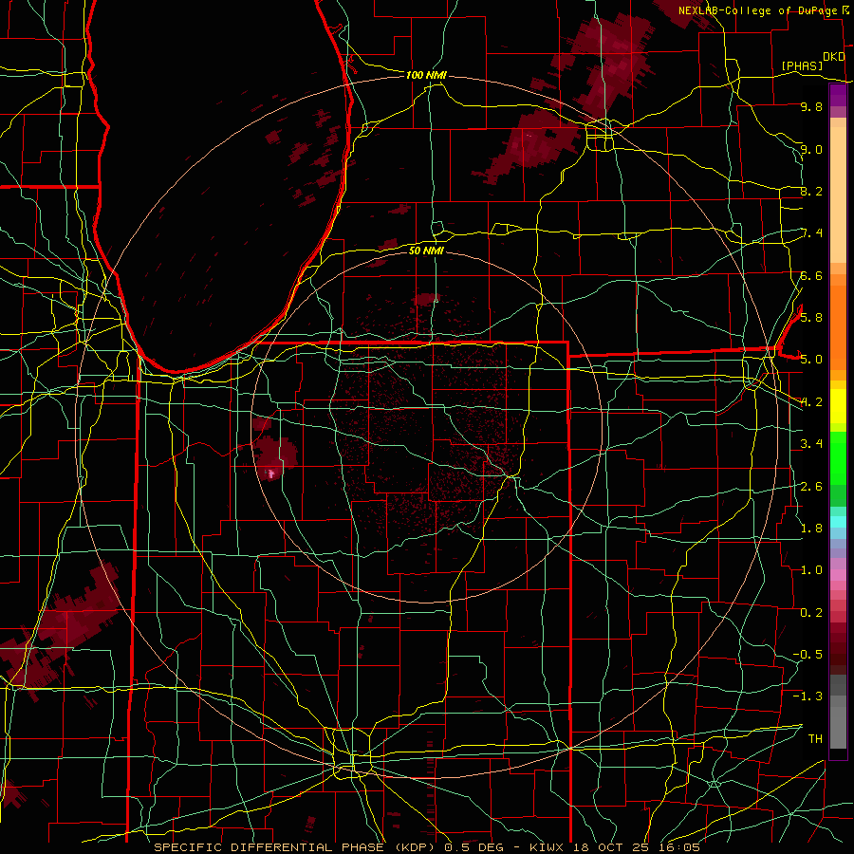Click the TH threshold label on the scale
This screenshot has width=854, height=854.
point(815,738)
